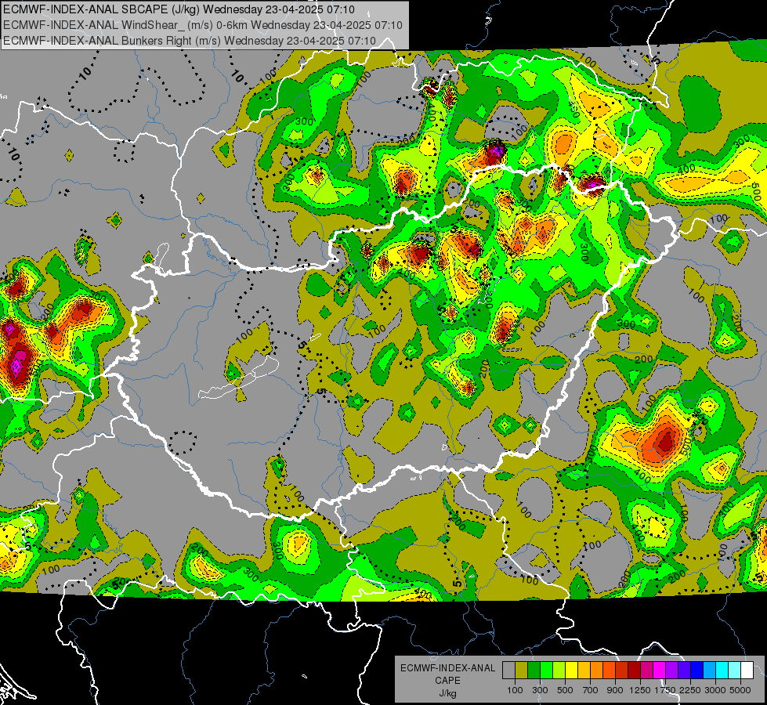Click the CAPE label in the legend

[x=447, y=680]
